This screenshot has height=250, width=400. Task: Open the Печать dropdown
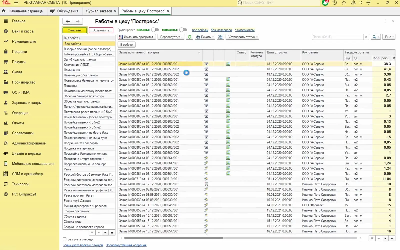coord(205,37)
